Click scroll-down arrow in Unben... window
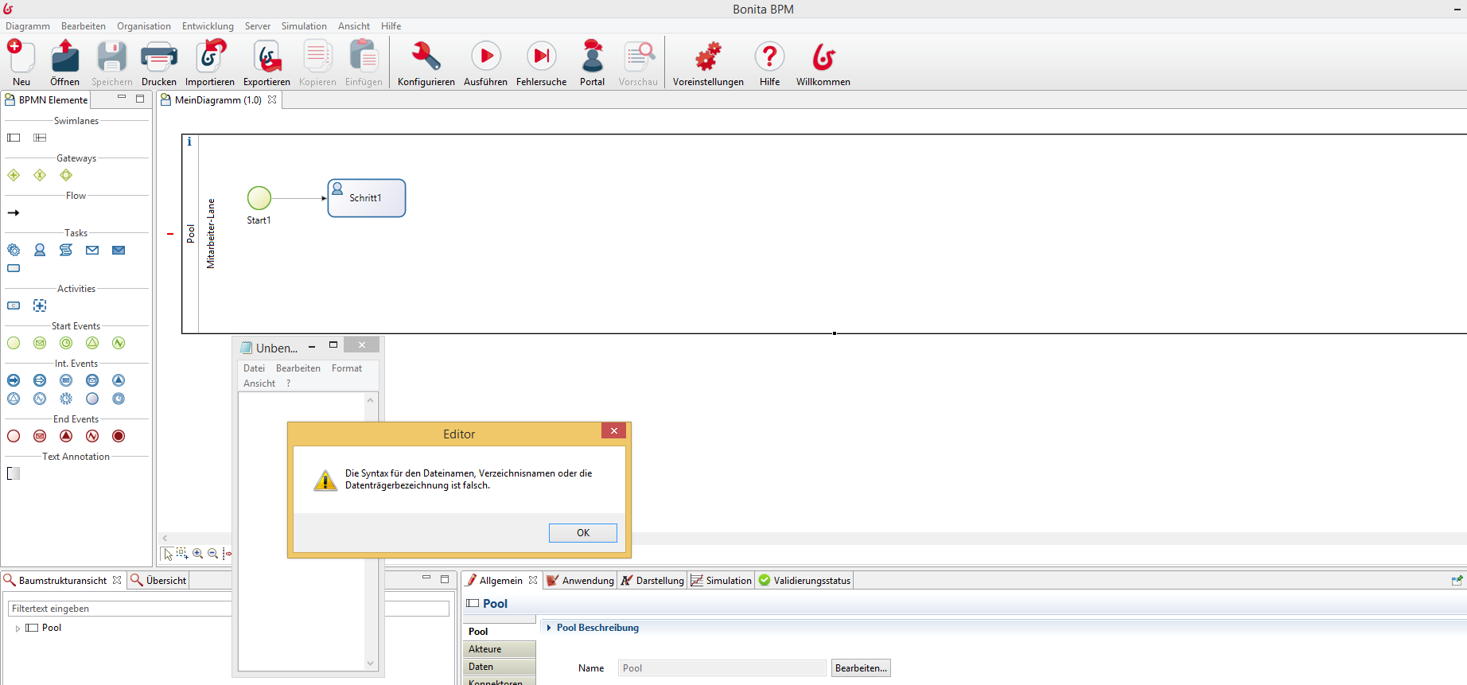The width and height of the screenshot is (1467, 685). click(x=370, y=663)
